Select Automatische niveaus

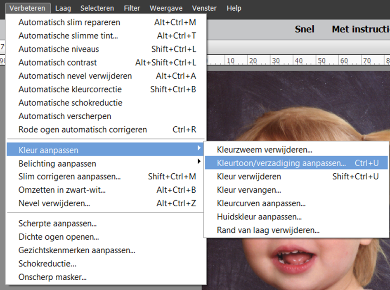59,49
